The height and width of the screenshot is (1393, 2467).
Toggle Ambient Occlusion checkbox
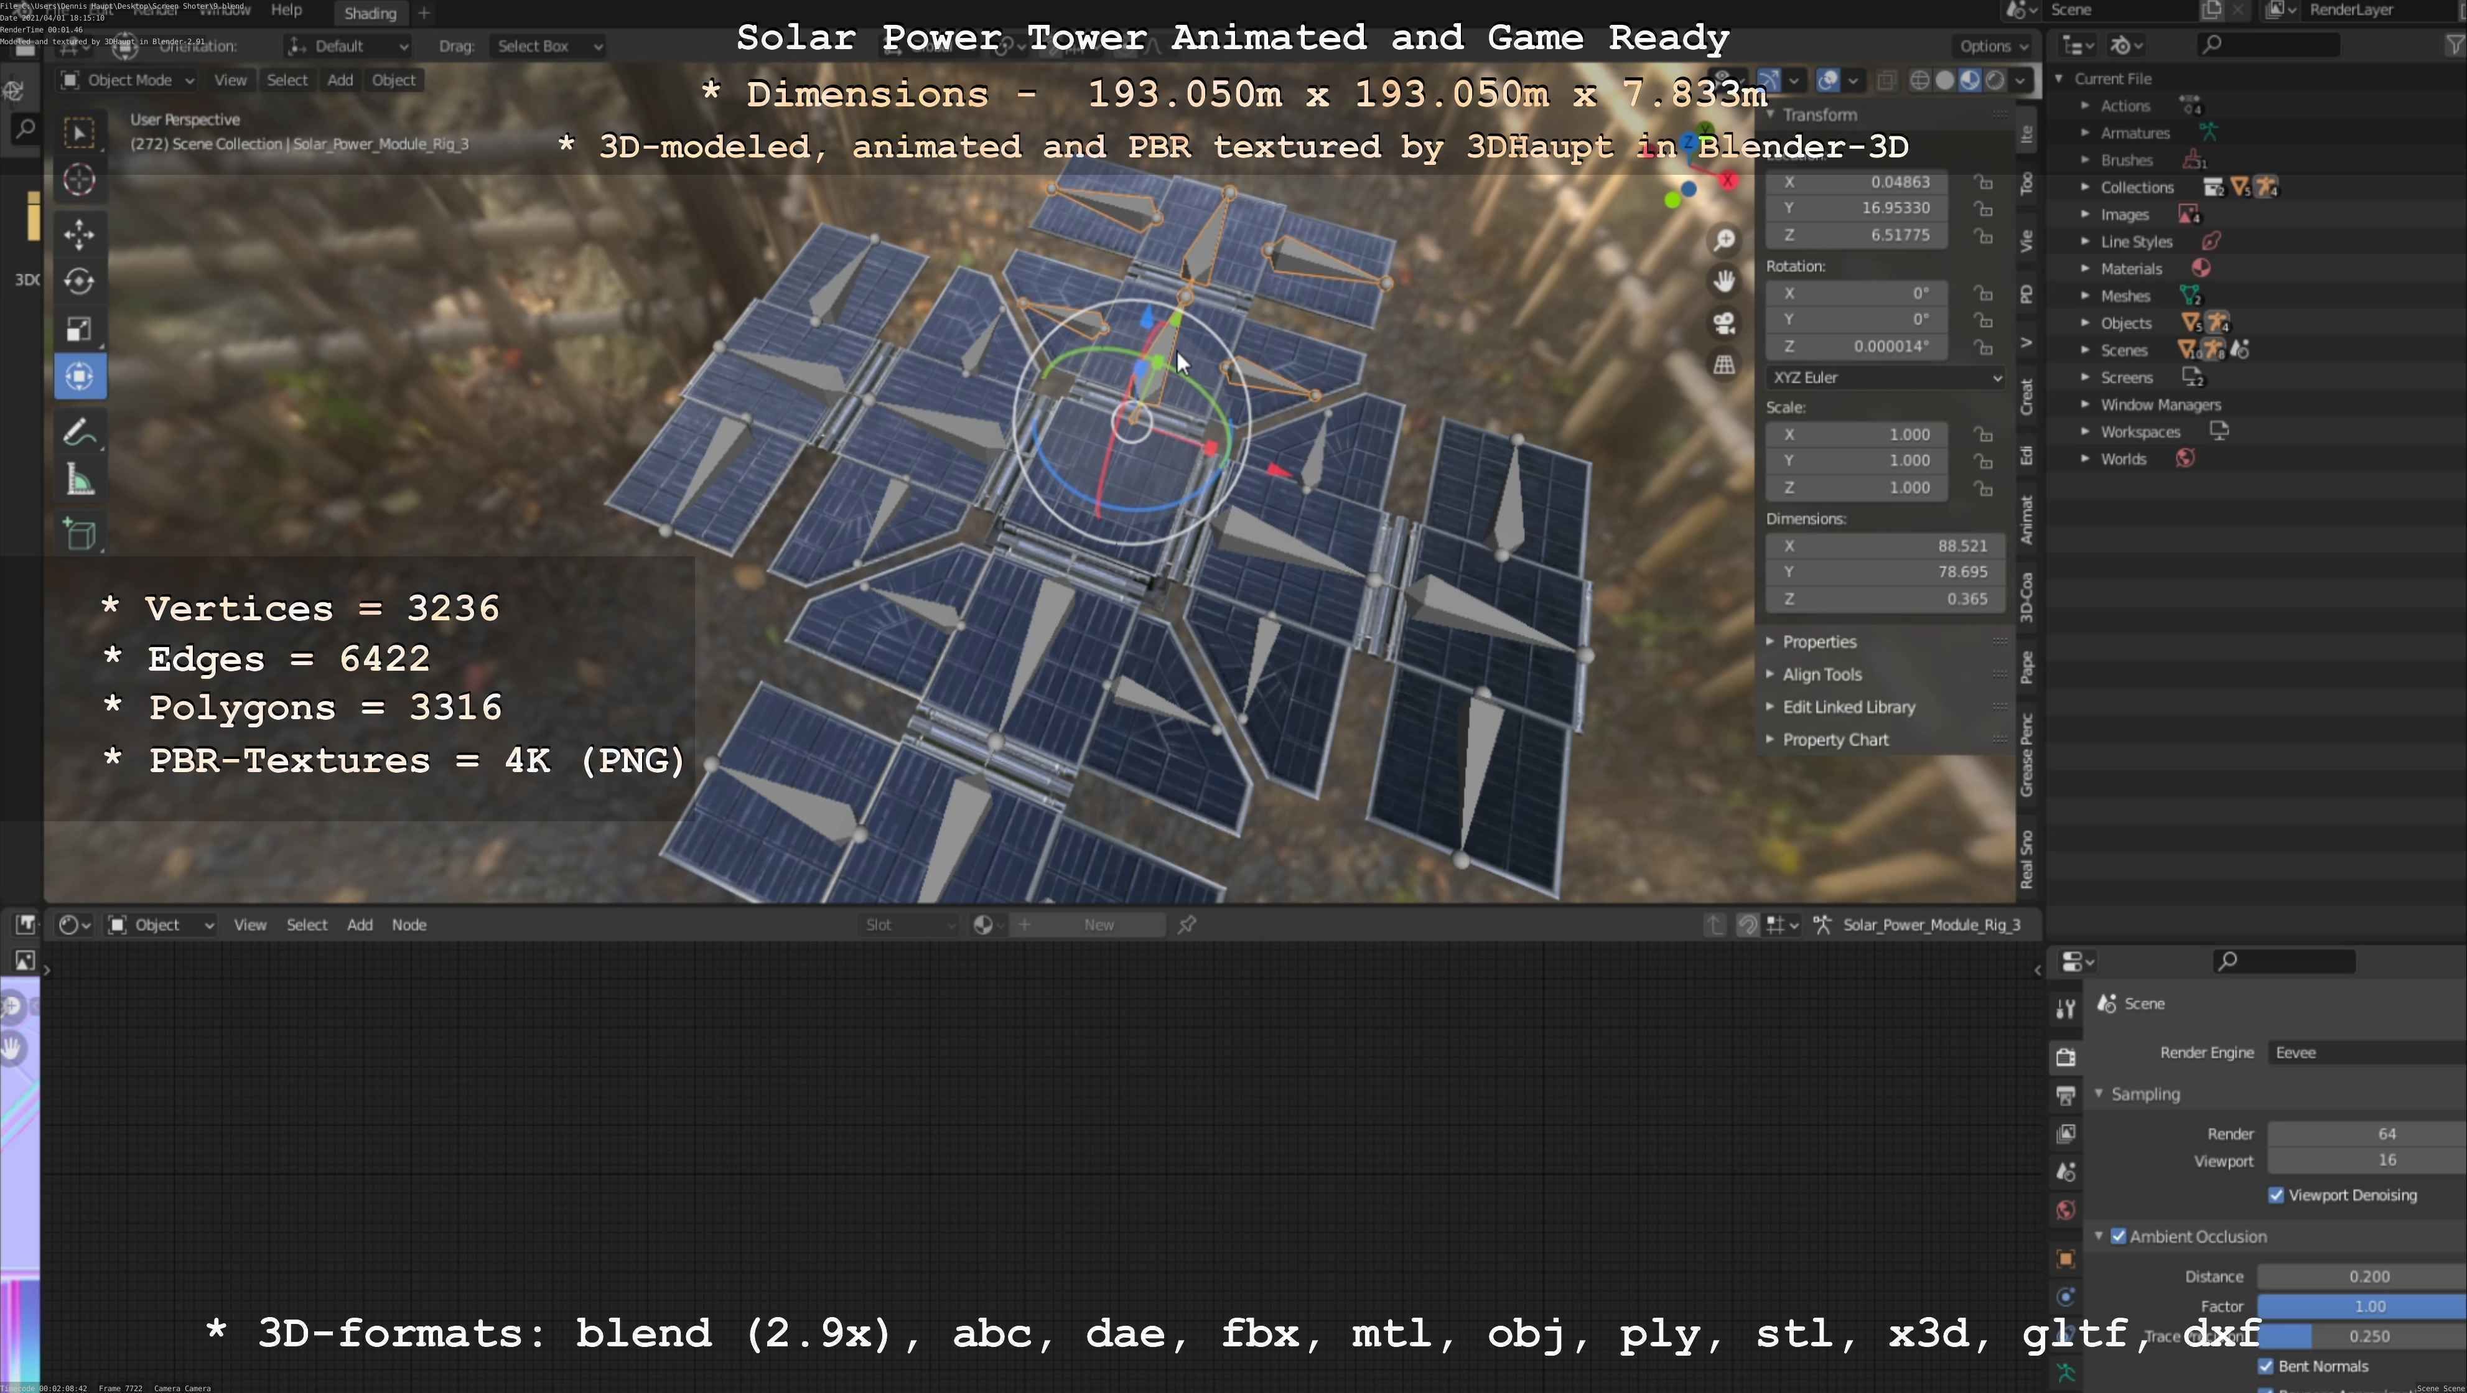pos(2119,1236)
